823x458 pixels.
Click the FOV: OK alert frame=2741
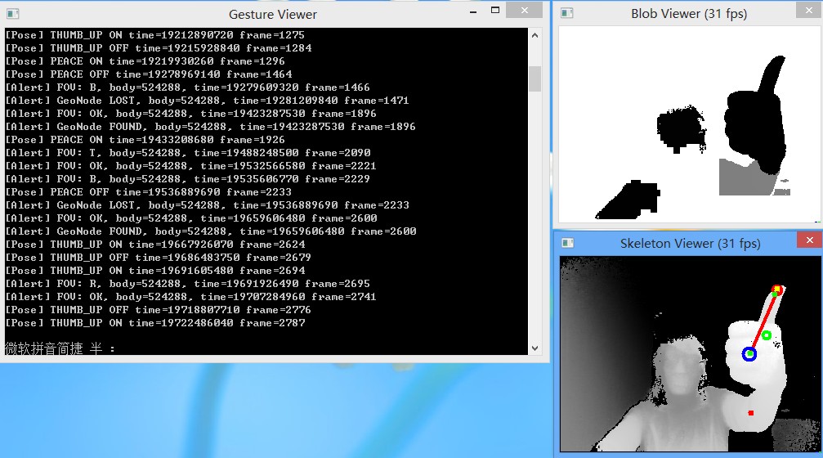pos(190,297)
